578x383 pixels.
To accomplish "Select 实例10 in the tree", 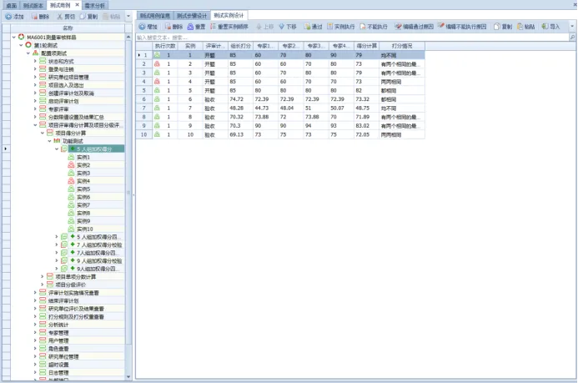I will pos(85,229).
